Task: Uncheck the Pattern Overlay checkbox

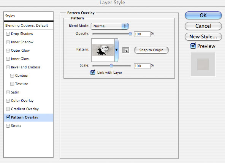Action: (x=8, y=117)
